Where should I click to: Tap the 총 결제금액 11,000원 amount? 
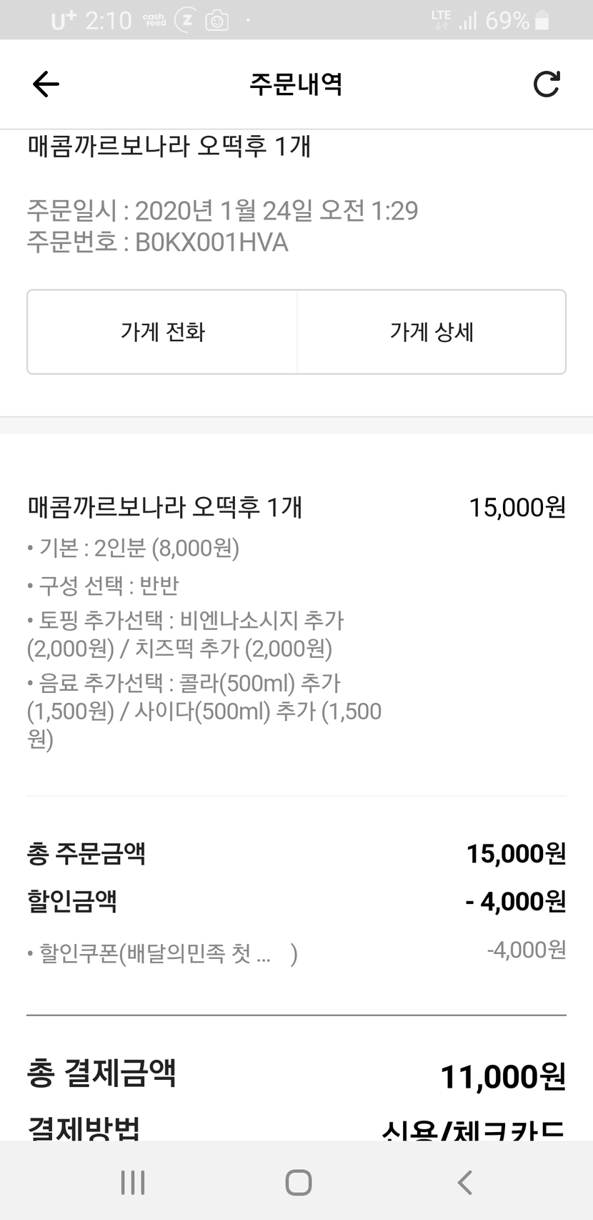coord(503,1076)
